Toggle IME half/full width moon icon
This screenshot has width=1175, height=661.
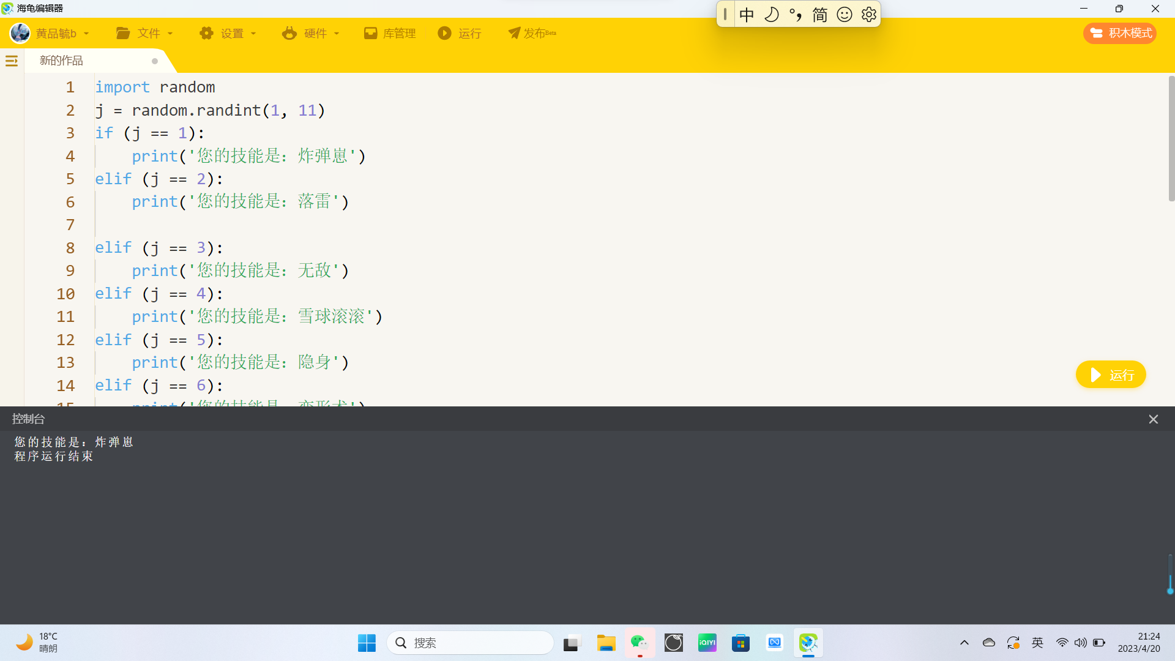pyautogui.click(x=772, y=15)
